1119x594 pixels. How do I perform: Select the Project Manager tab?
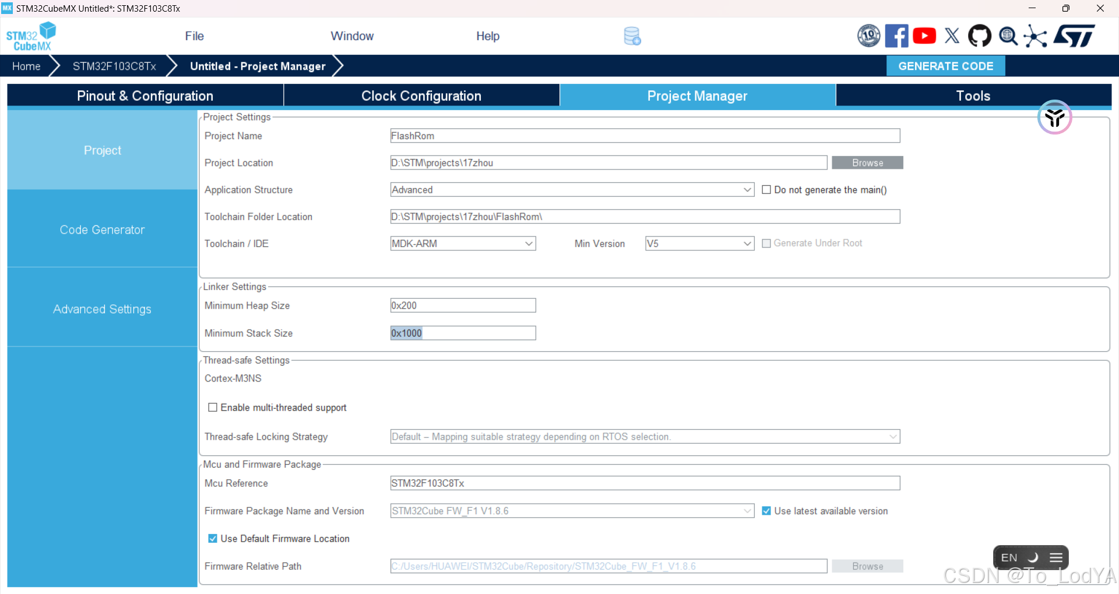pos(698,96)
